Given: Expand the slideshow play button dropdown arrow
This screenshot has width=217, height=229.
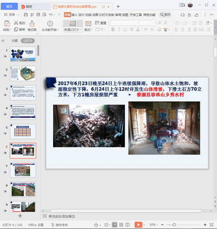Looking at the screenshot, I should (x=144, y=225).
